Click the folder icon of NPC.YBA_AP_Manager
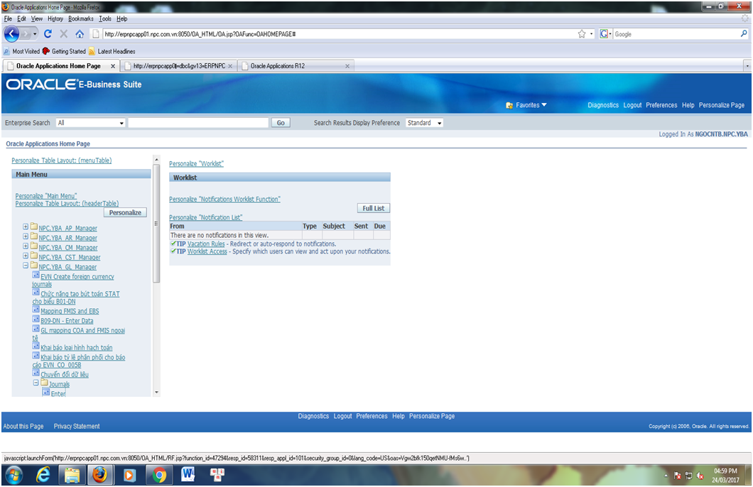This screenshot has width=753, height=487. point(34,226)
